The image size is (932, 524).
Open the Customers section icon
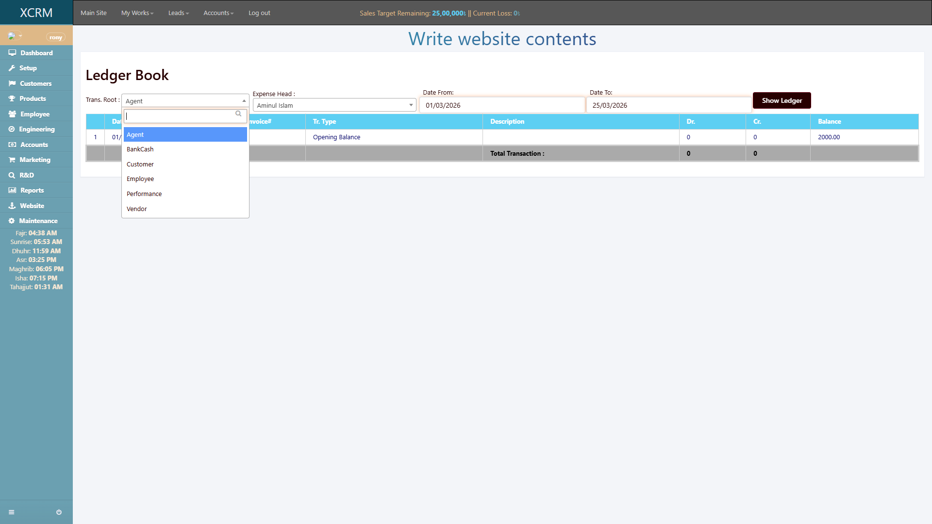point(12,83)
